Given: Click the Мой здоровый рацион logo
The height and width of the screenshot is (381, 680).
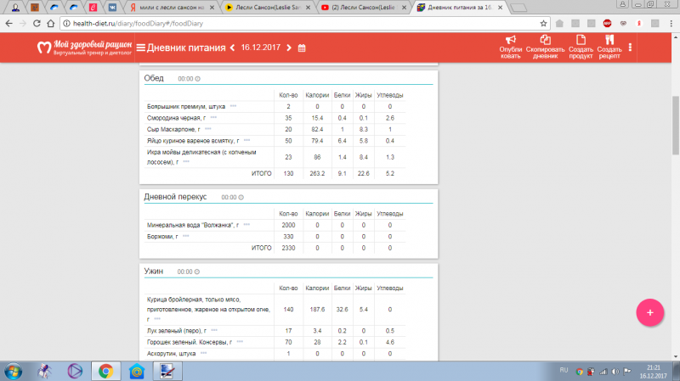Looking at the screenshot, I should (x=83, y=48).
